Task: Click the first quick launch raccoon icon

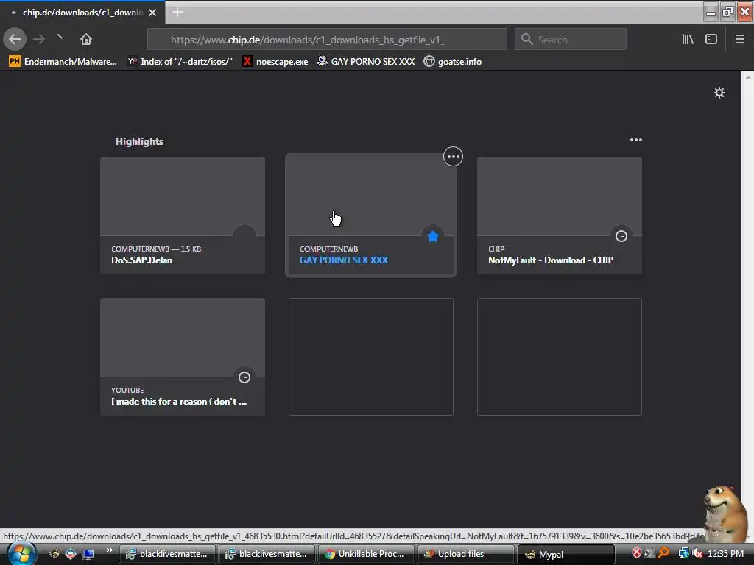Action: (54, 554)
